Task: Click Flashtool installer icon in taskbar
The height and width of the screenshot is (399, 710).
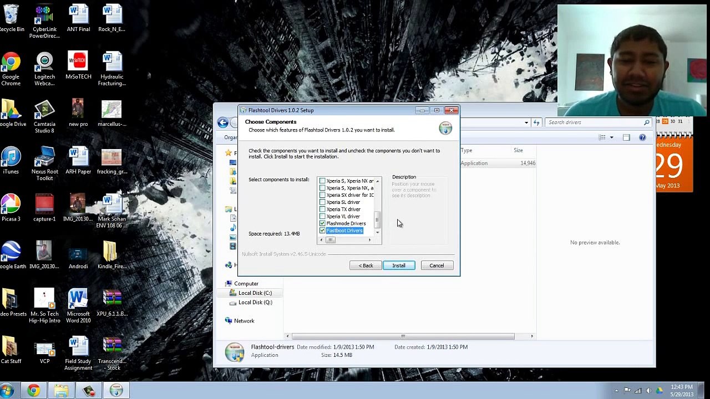Action: [116, 391]
